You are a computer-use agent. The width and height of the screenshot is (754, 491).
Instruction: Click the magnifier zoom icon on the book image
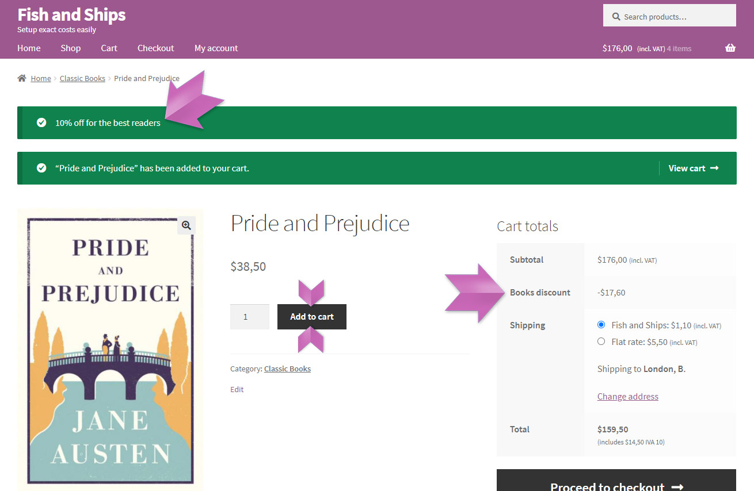click(x=186, y=225)
